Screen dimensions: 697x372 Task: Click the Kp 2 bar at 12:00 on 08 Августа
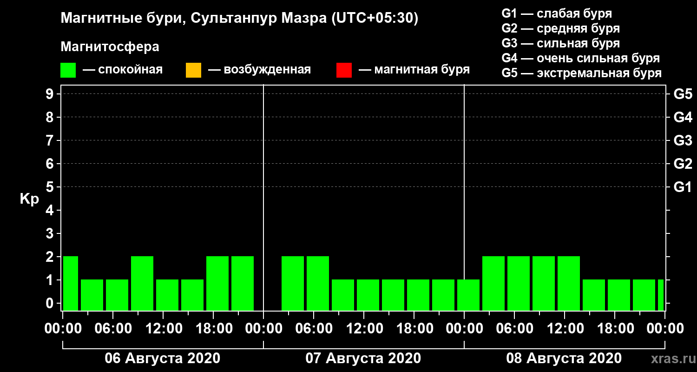[569, 283]
